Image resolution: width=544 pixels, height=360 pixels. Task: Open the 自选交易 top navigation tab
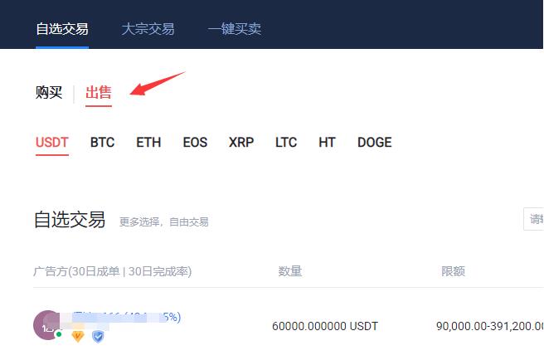coord(62,29)
